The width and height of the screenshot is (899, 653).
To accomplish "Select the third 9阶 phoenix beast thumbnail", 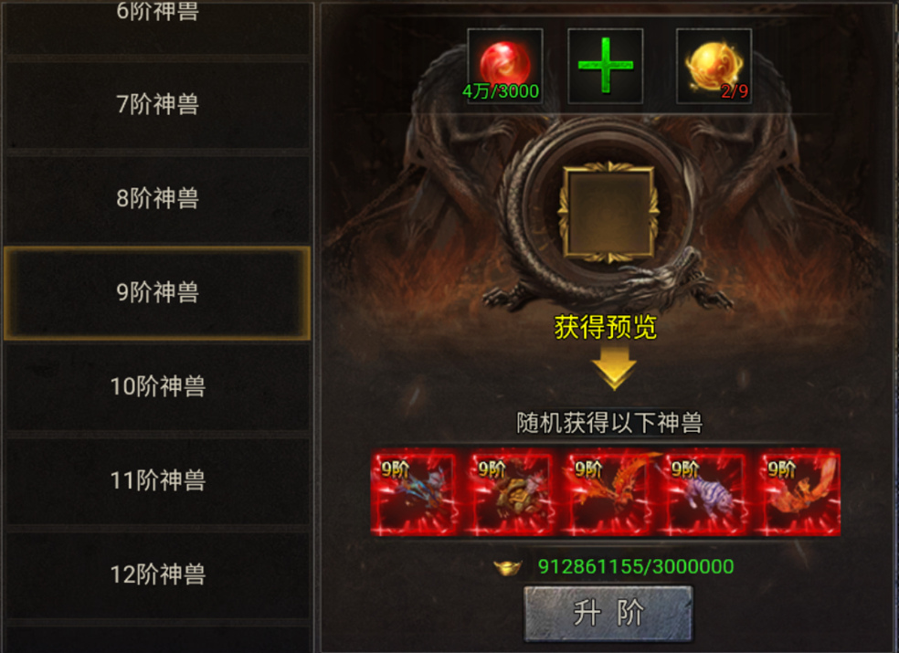I will (607, 492).
